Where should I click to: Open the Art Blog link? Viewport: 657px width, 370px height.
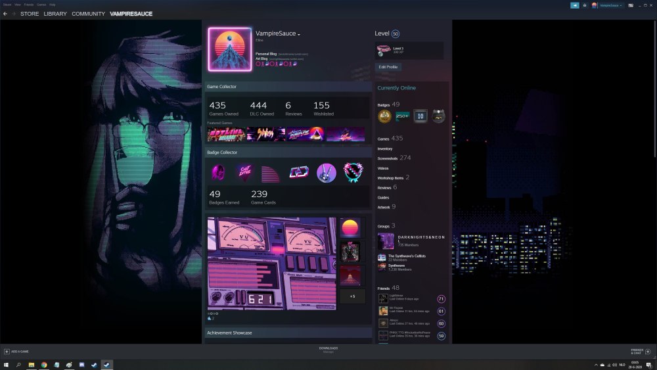(261, 58)
